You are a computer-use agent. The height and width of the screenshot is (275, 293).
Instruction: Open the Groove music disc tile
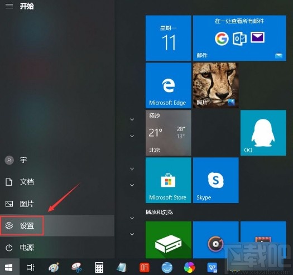tap(215, 240)
